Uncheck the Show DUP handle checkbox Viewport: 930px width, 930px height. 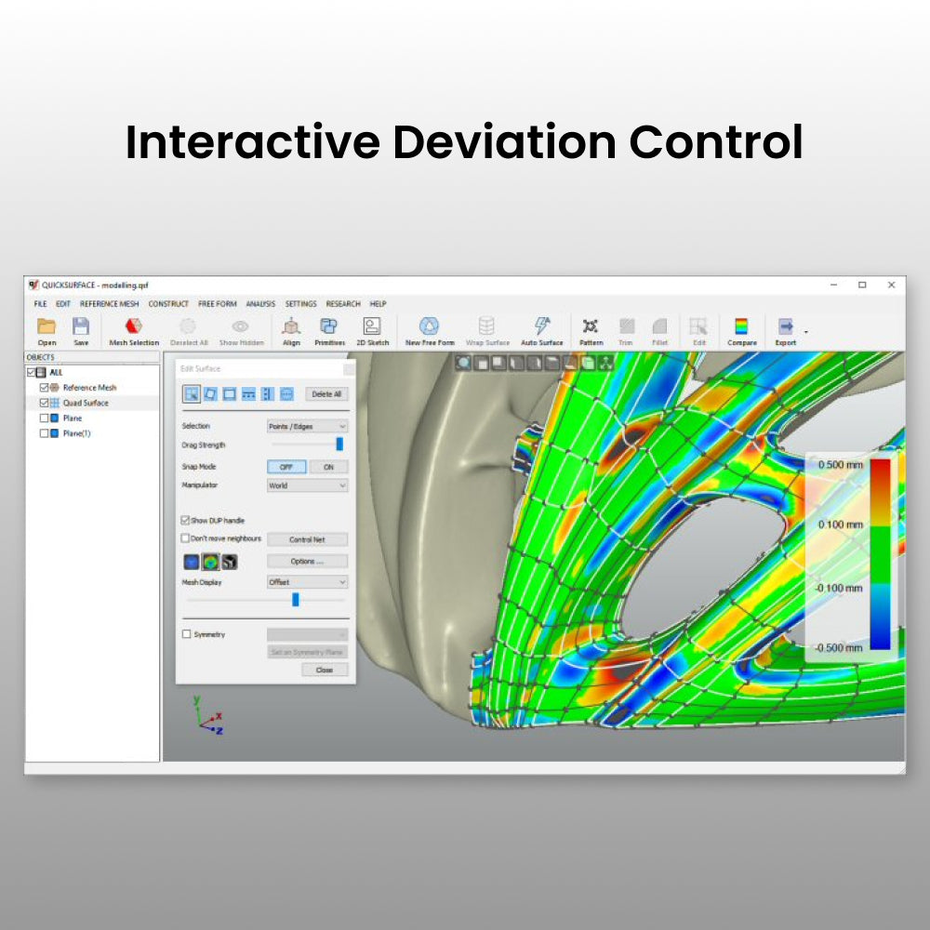(186, 521)
